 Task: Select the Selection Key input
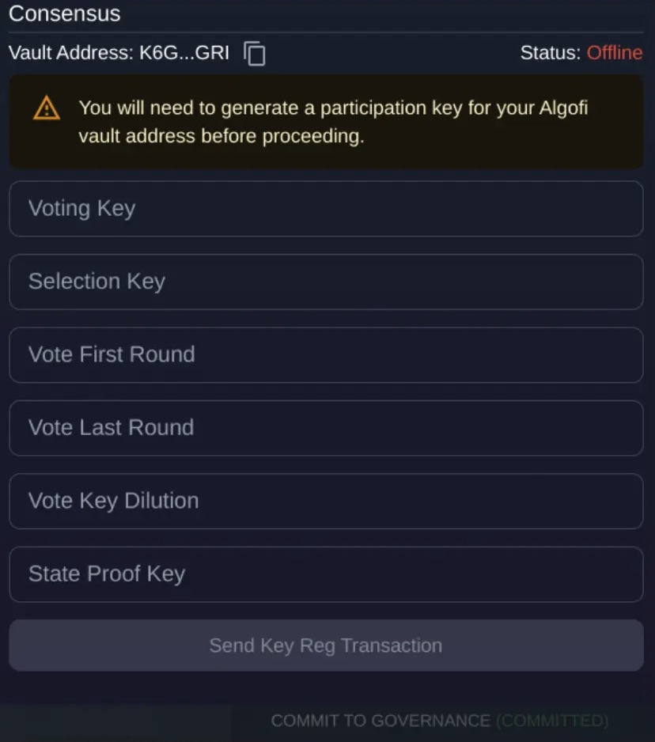326,282
